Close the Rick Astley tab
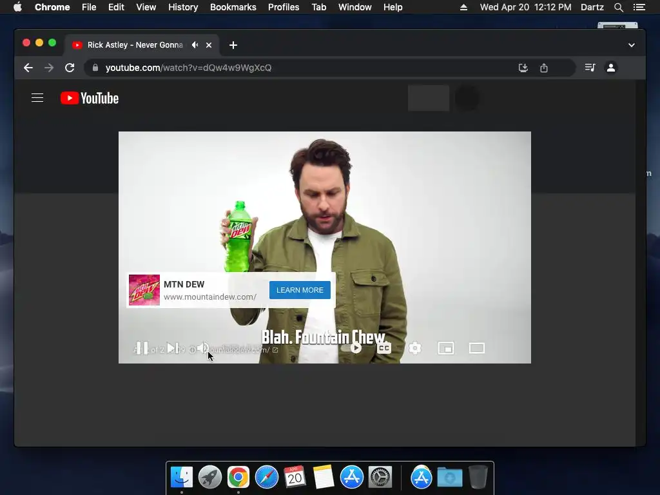The image size is (660, 495). click(209, 45)
